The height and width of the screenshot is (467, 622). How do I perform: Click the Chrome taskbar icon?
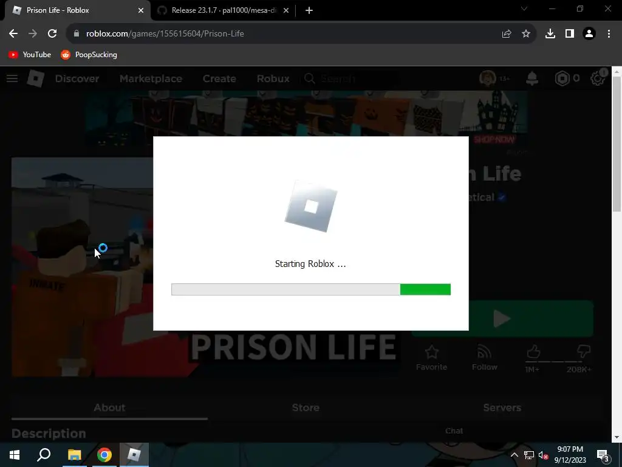(104, 455)
